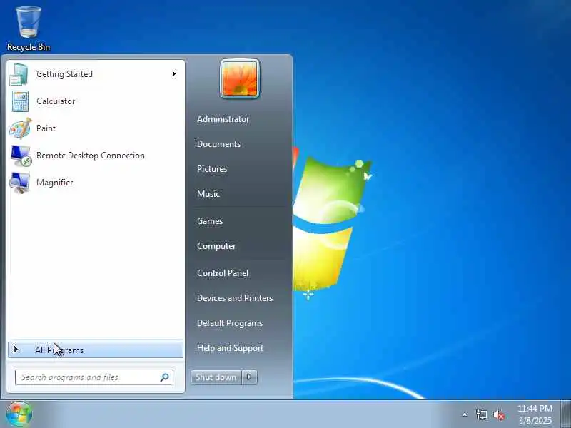The width and height of the screenshot is (571, 428).
Task: Open the Recycle Bin desktop icon
Action: [x=29, y=29]
